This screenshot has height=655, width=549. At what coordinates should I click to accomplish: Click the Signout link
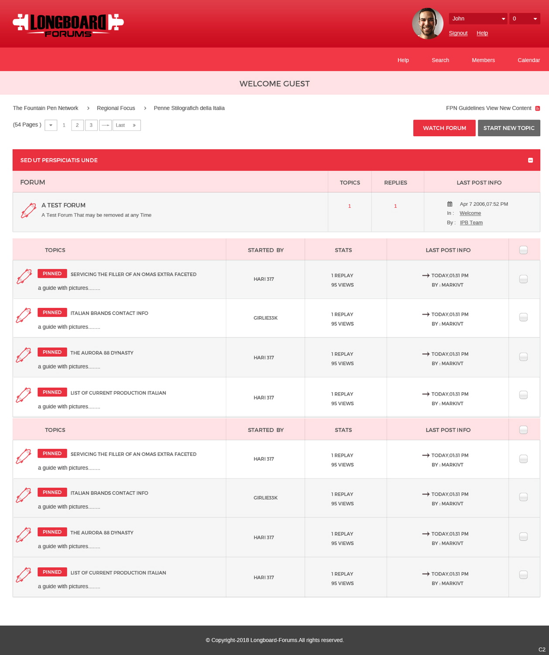[x=458, y=33]
